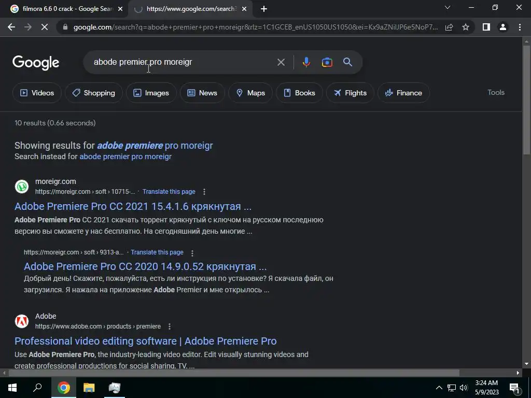Close the filmora 6.6 0 crack tab
This screenshot has width=531, height=398.
[120, 9]
